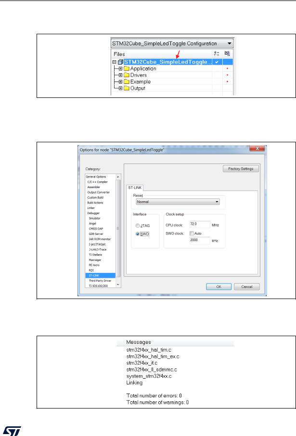Expand the Example folder
The width and height of the screenshot is (296, 436).
coord(120,82)
